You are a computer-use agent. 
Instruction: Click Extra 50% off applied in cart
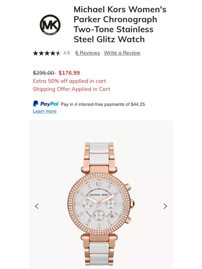click(69, 81)
